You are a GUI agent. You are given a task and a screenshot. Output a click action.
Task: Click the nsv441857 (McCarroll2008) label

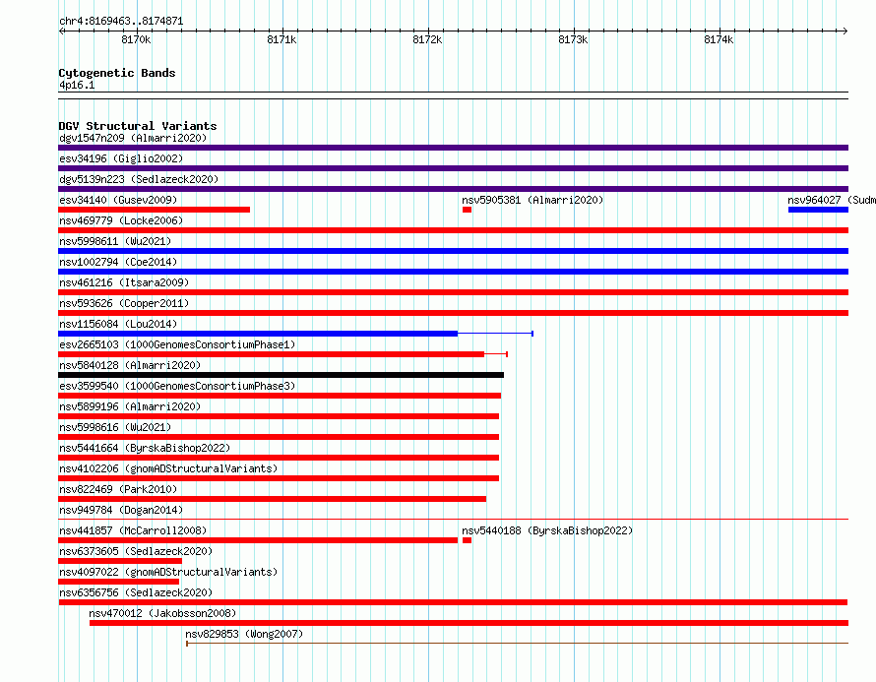click(x=133, y=530)
